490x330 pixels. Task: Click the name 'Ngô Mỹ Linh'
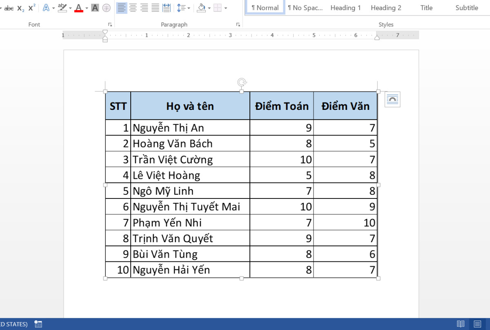(163, 192)
